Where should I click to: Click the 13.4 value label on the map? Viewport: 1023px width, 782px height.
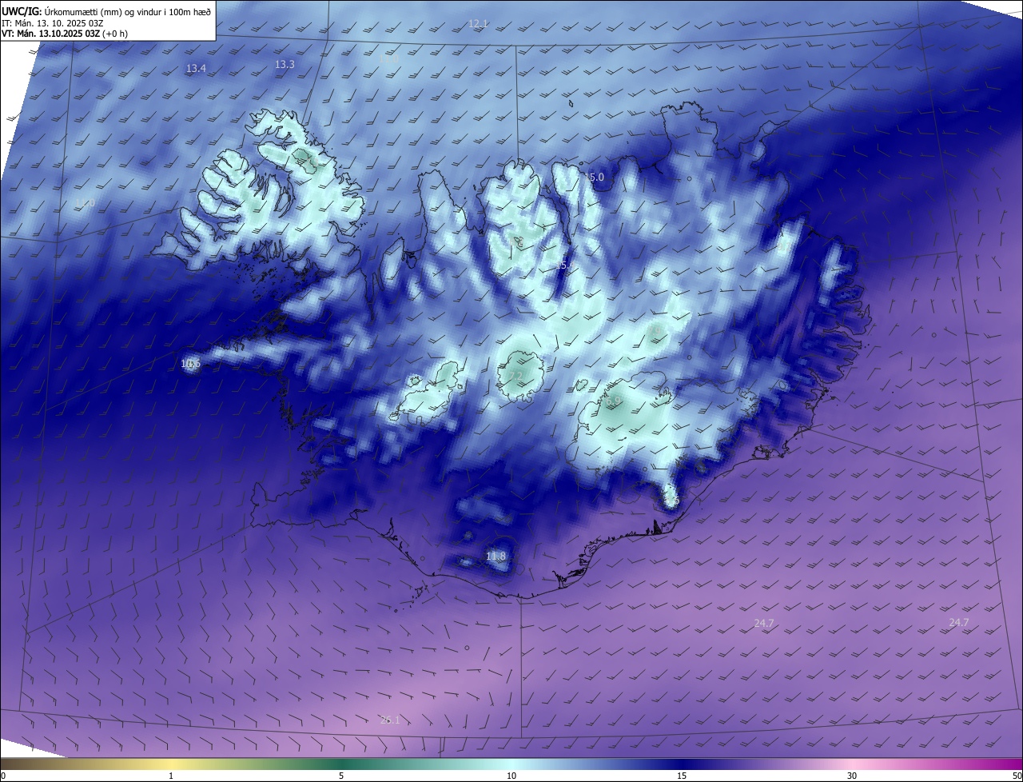point(196,69)
